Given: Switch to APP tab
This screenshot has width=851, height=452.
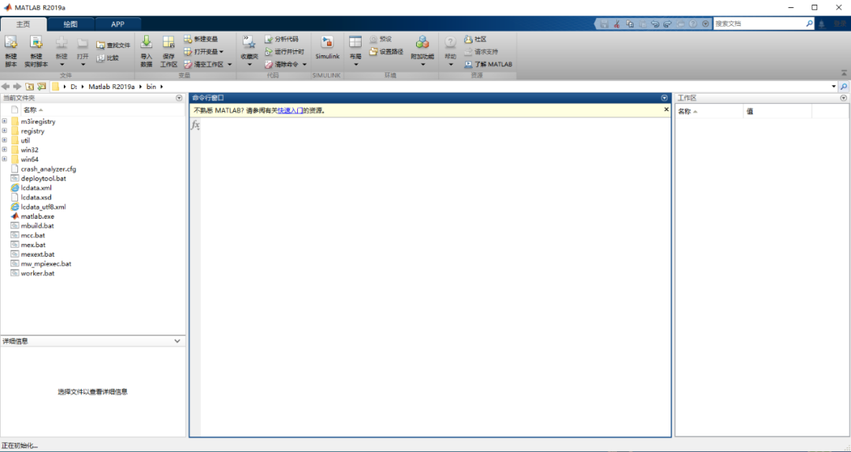Looking at the screenshot, I should click(117, 24).
